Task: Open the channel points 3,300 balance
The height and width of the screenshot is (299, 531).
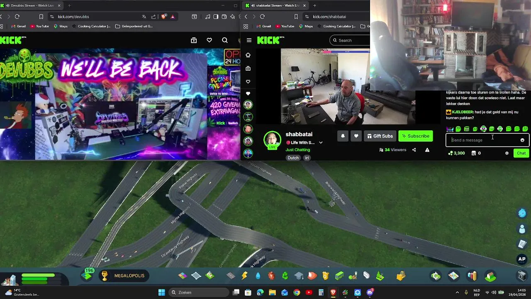Action: 456,153
